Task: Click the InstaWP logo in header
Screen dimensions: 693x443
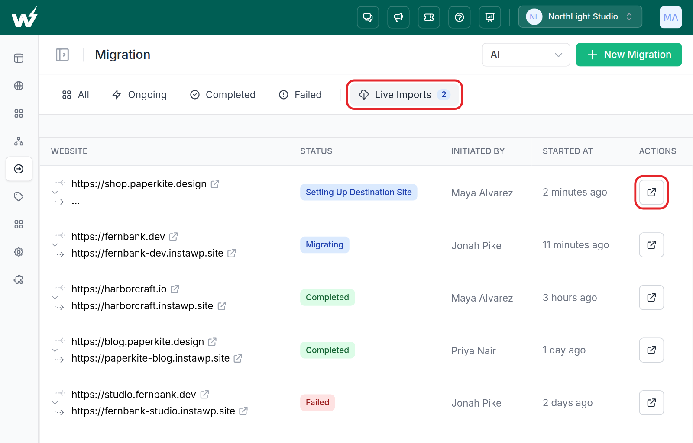Action: [x=24, y=17]
